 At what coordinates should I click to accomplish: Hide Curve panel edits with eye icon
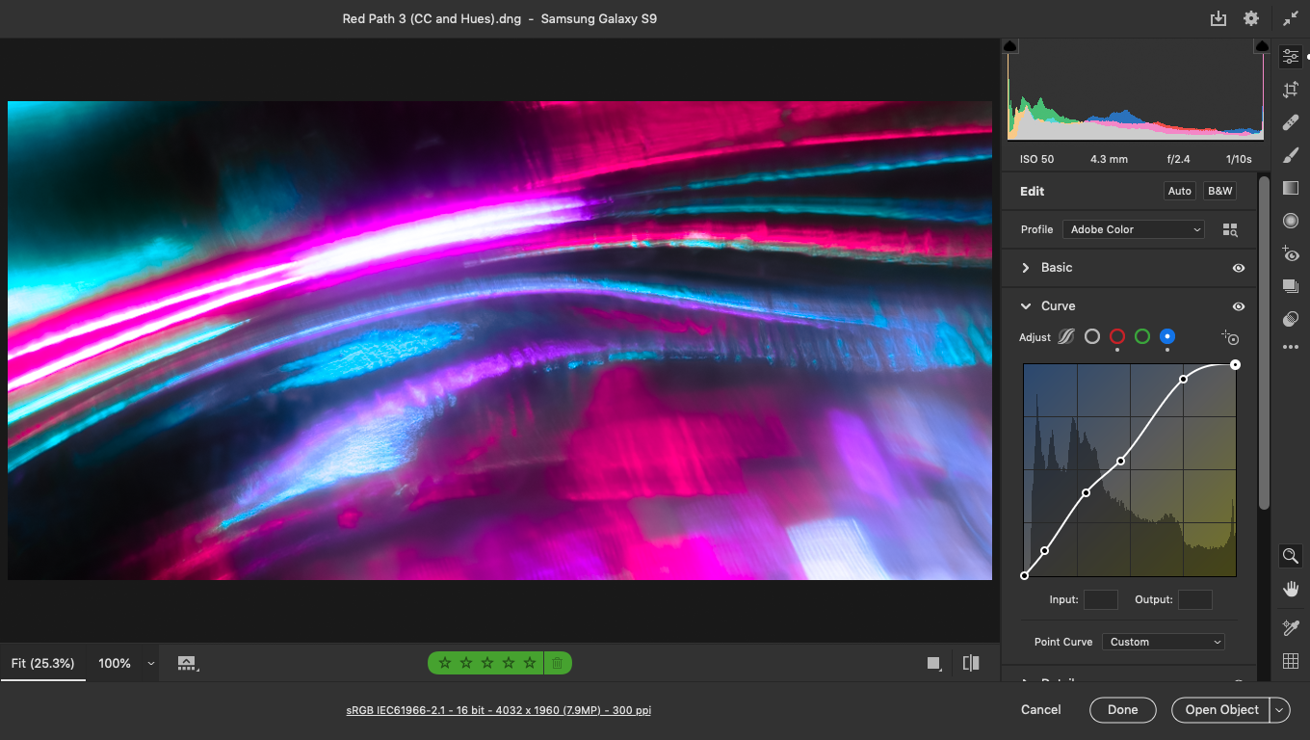1239,306
